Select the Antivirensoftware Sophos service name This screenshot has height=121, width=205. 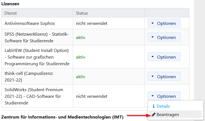click(29, 23)
